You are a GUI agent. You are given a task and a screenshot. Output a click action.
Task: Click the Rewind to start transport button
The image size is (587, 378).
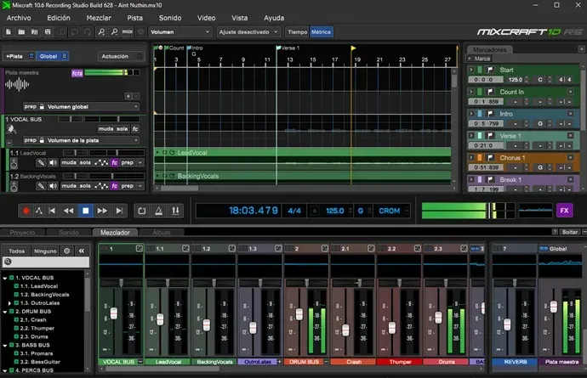pyautogui.click(x=52, y=211)
